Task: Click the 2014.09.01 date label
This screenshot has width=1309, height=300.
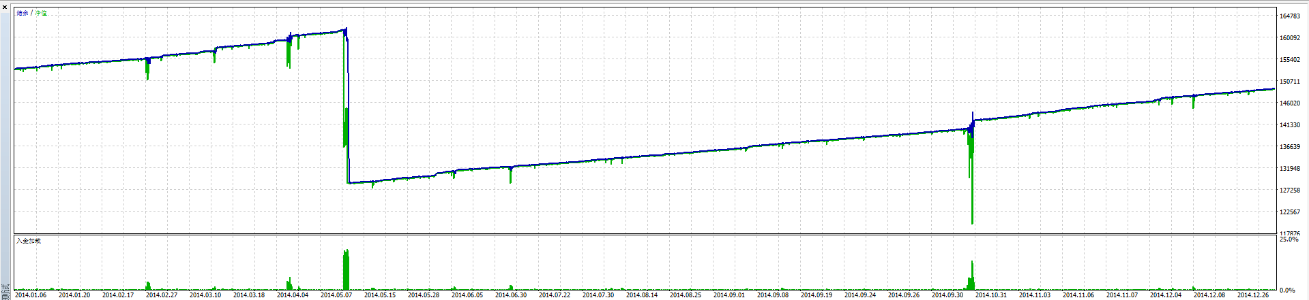Action: (729, 295)
